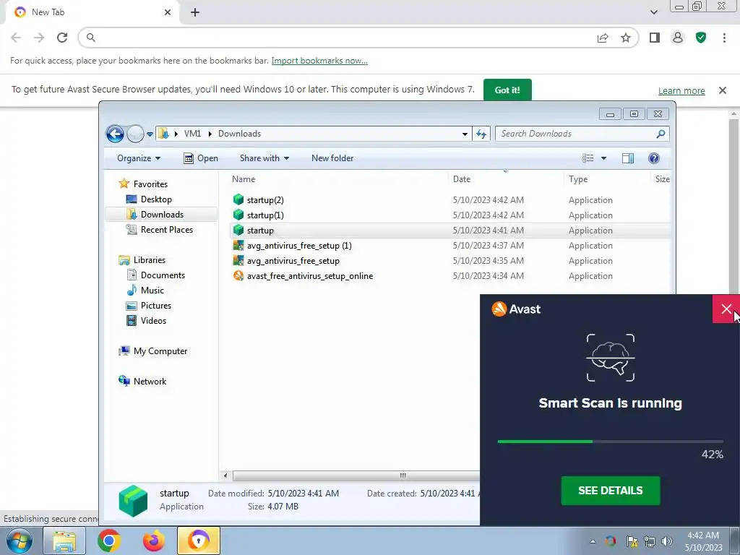
Task: Select the startup(1) file
Action: tap(265, 215)
